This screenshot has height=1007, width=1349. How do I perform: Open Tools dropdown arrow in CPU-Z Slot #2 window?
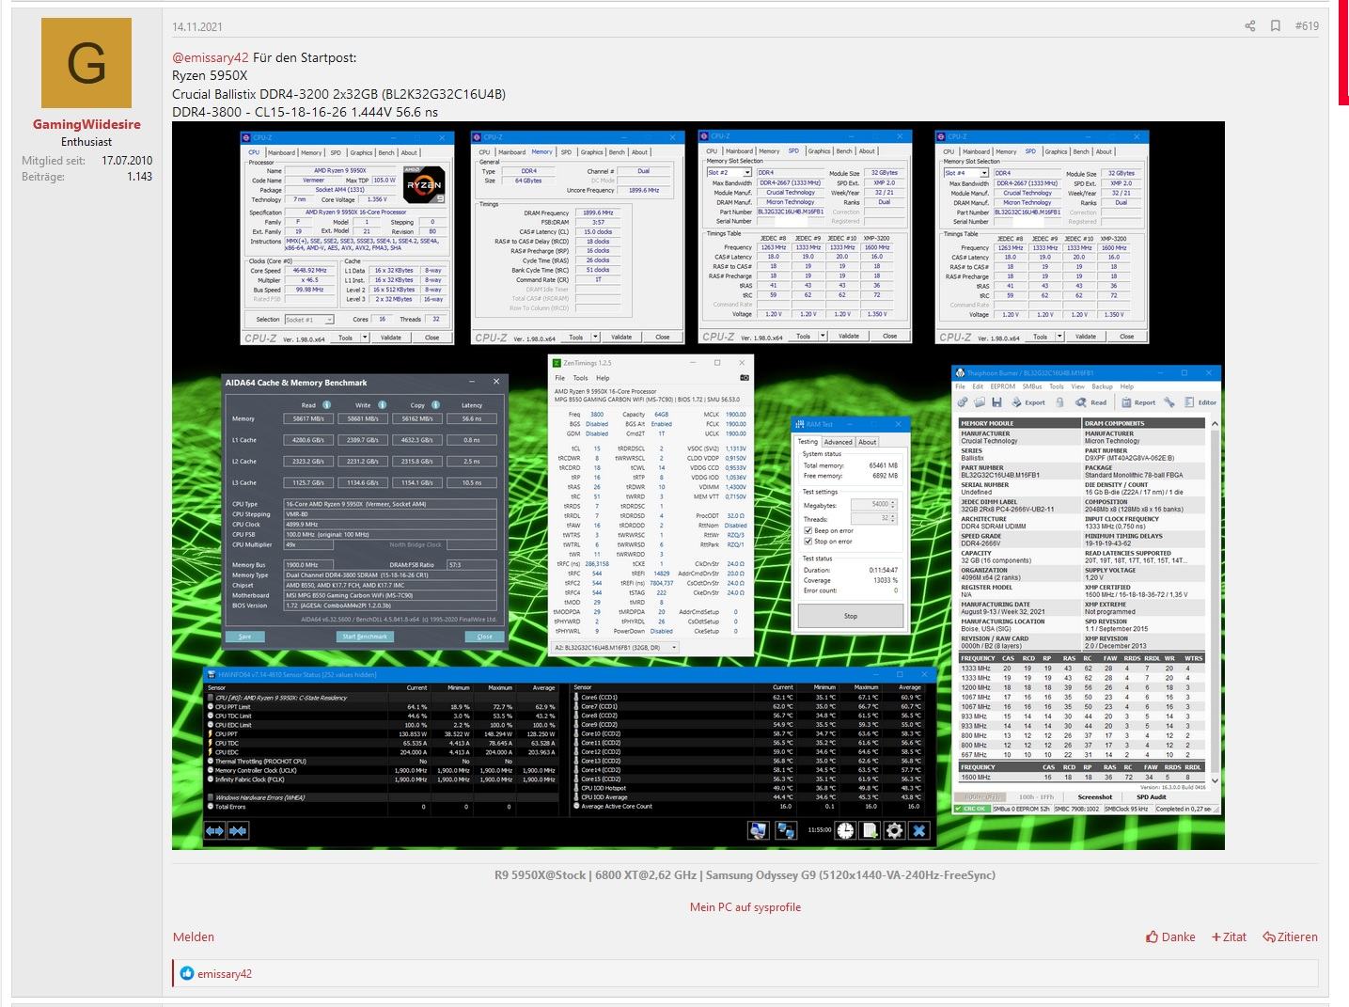pos(823,336)
